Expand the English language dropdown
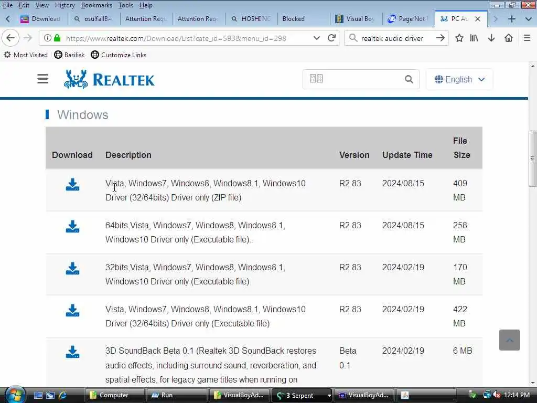The height and width of the screenshot is (403, 537). click(x=459, y=80)
